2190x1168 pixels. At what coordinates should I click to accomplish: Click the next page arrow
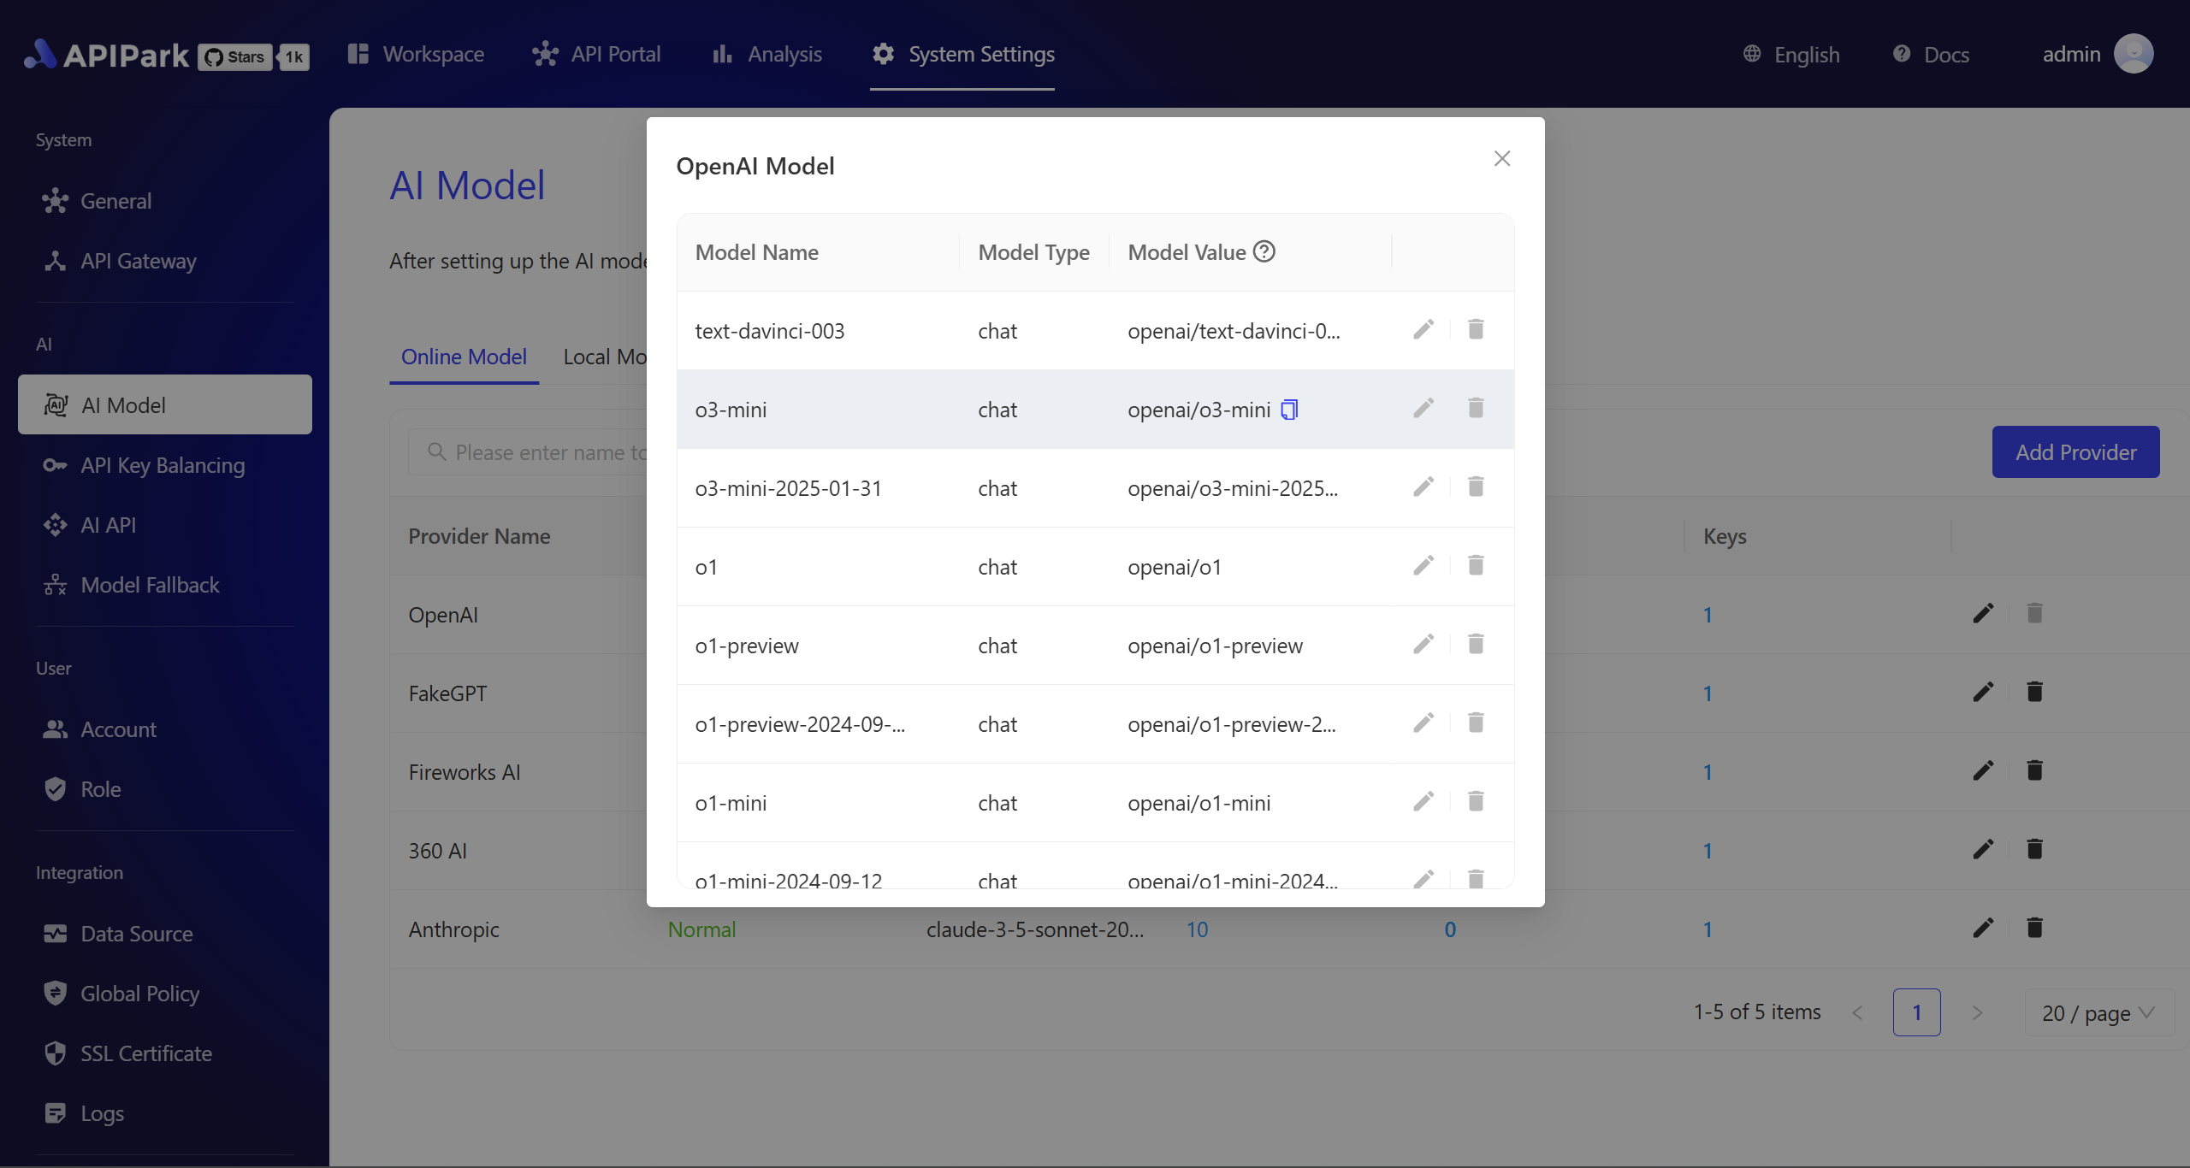point(1977,1013)
